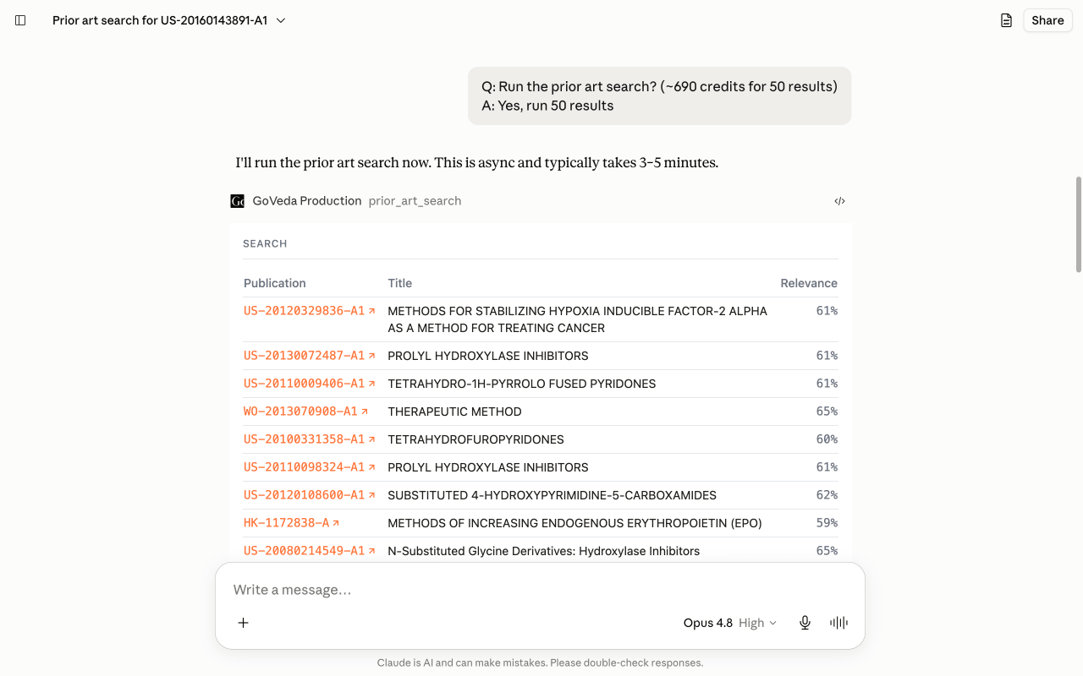Click the code view icon for prior_art_search
Viewport: 1083px width, 676px height.
(x=839, y=201)
